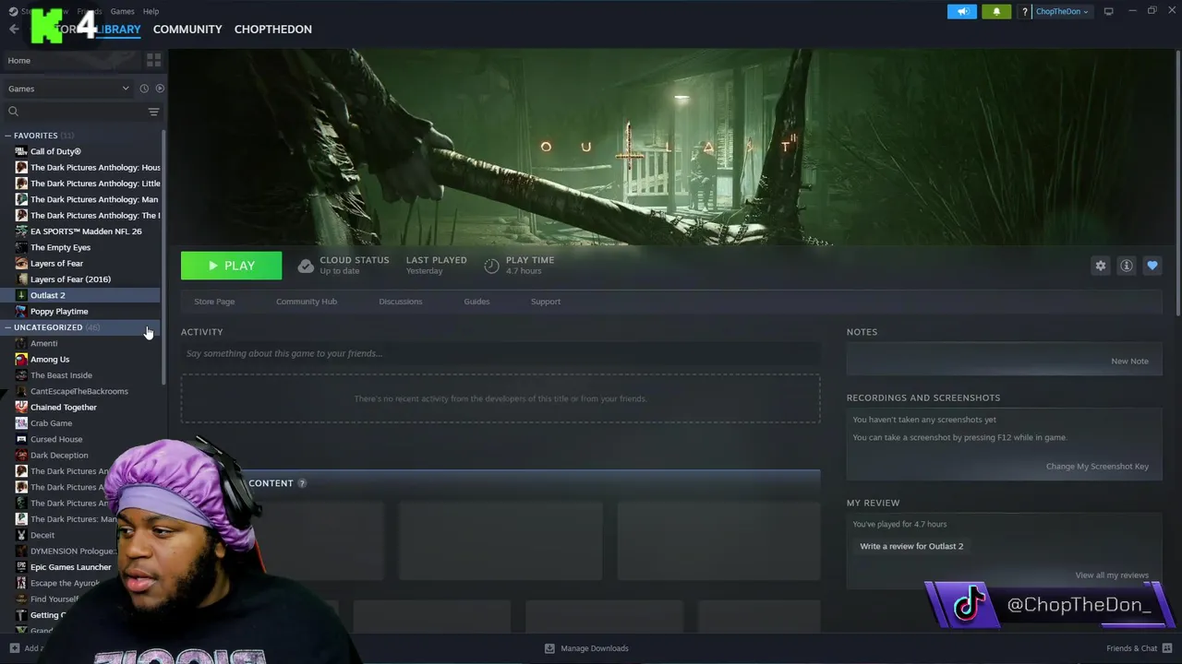Open the Store Page tab
This screenshot has height=664, width=1182.
click(x=214, y=302)
